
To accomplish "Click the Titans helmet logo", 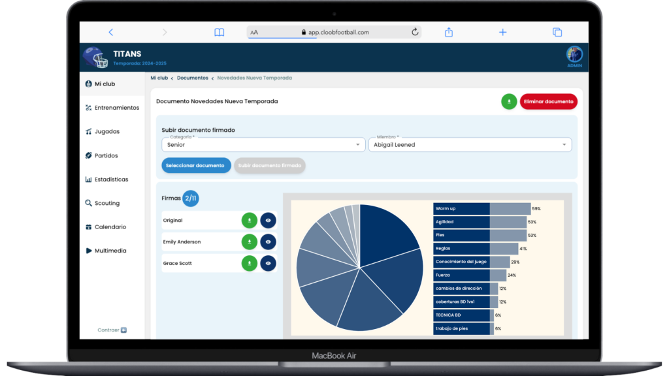I will 95,58.
